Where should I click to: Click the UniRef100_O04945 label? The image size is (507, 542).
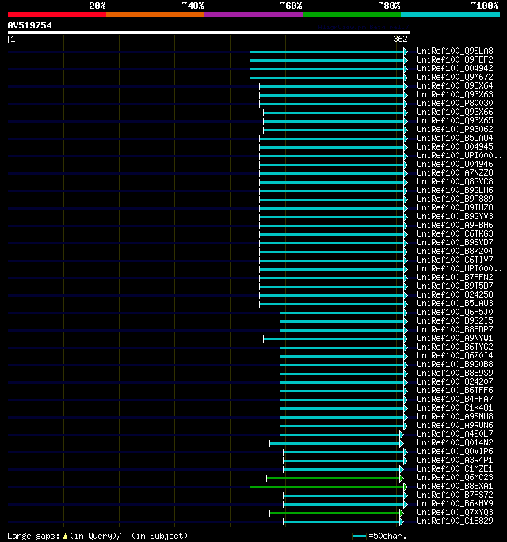point(455,146)
